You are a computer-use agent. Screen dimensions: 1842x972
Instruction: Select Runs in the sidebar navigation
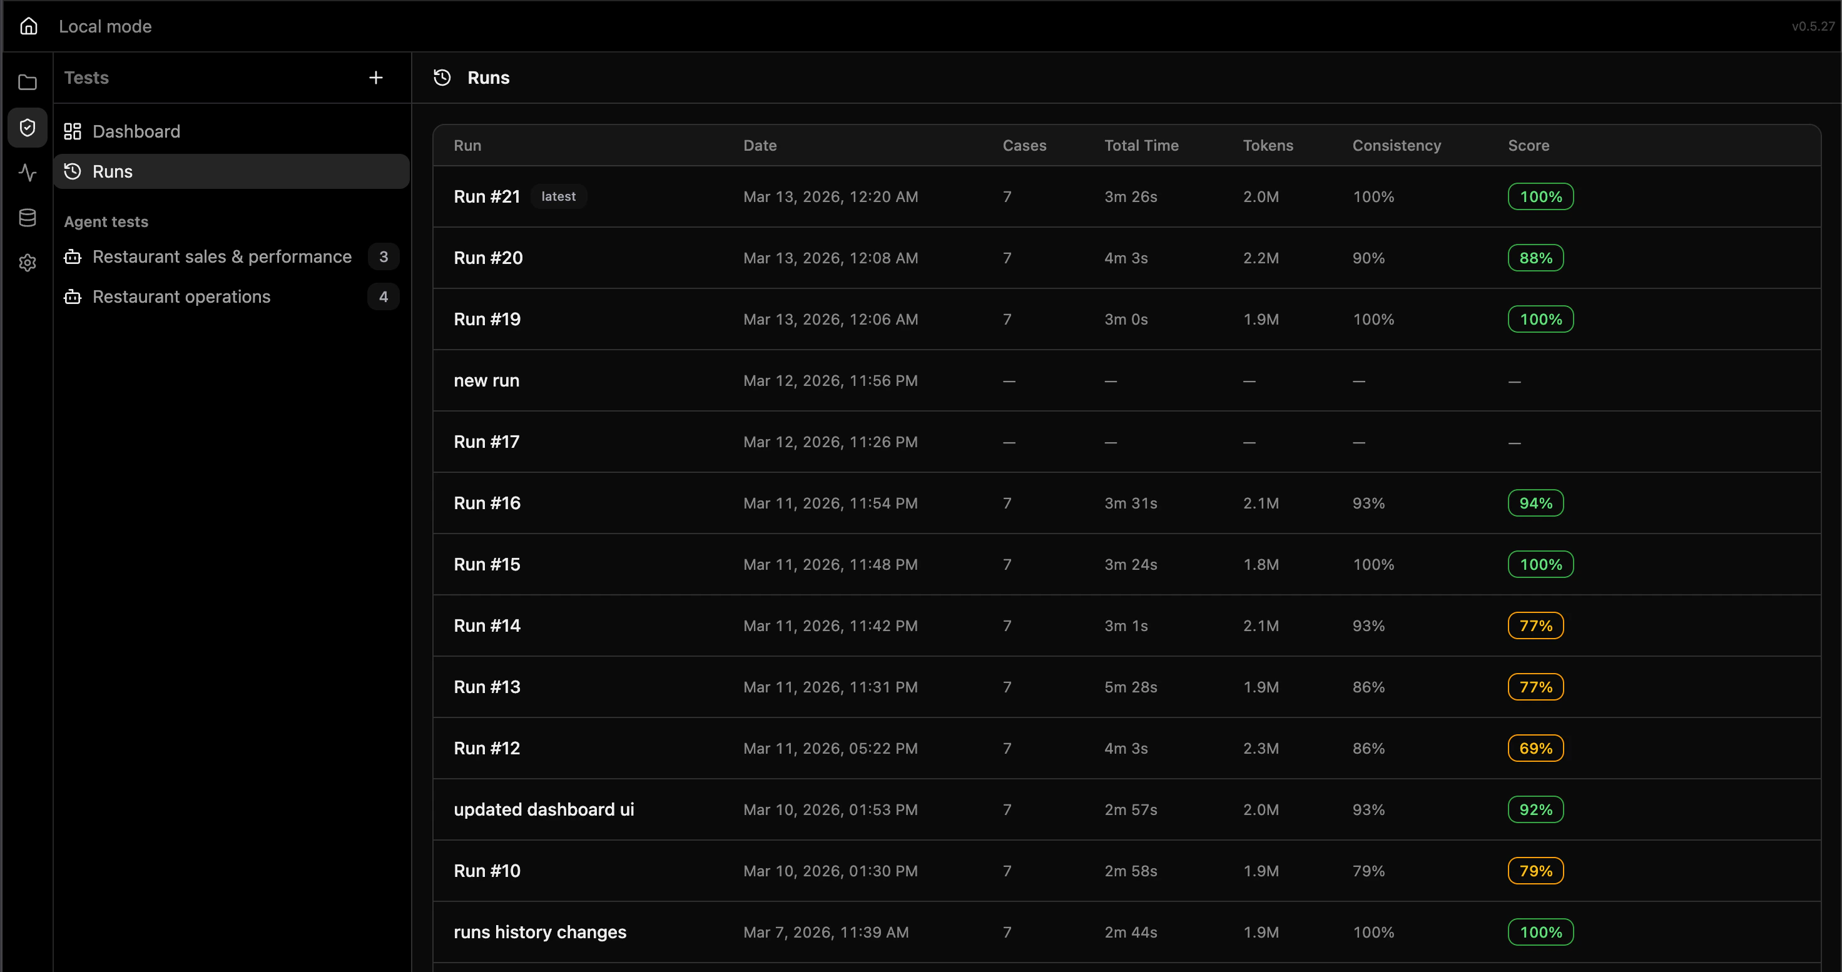point(112,171)
